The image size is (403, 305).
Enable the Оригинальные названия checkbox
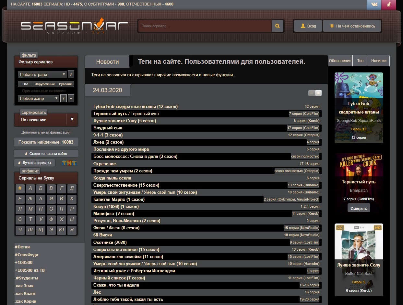19,91
